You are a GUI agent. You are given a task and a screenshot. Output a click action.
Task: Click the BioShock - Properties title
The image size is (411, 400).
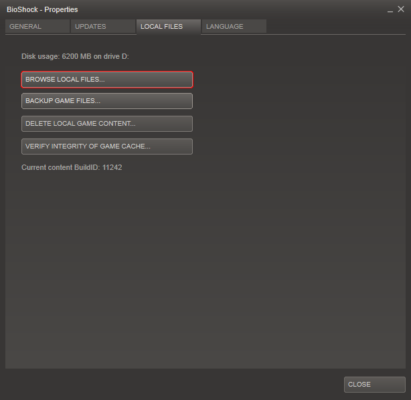point(42,9)
